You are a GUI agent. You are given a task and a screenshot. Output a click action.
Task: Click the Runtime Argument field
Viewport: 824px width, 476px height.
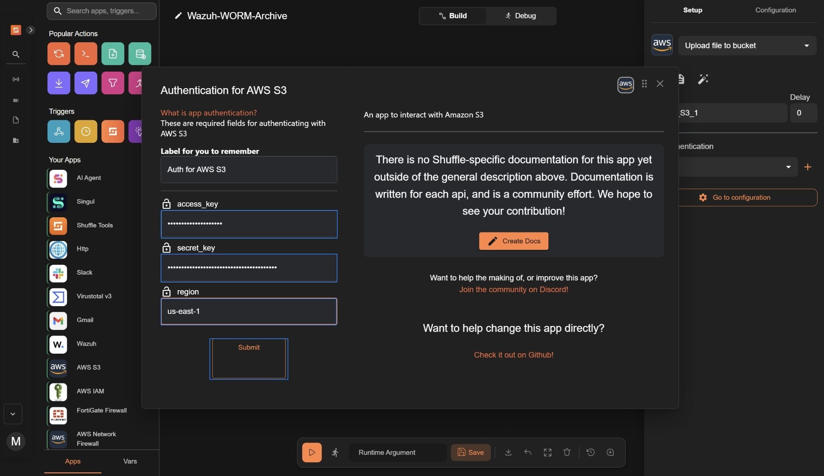click(398, 452)
